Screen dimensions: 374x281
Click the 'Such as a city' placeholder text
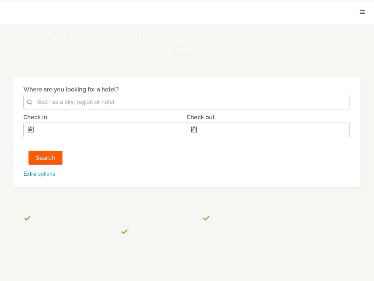coord(76,102)
